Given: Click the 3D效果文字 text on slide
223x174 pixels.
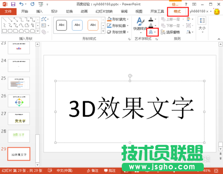Looking at the screenshot, I should [132, 108].
